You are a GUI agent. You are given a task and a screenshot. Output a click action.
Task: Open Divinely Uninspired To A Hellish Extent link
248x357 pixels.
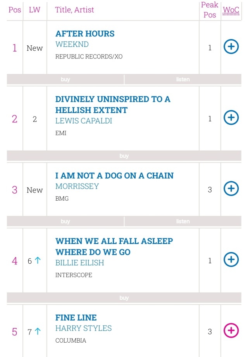point(113,105)
